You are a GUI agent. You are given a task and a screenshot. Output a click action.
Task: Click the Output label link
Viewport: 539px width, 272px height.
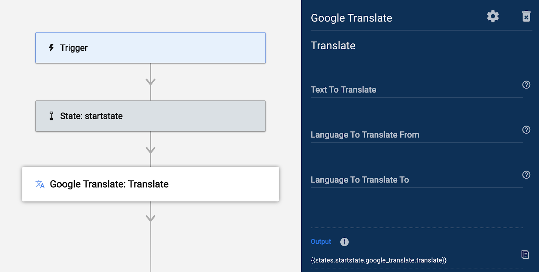click(321, 242)
